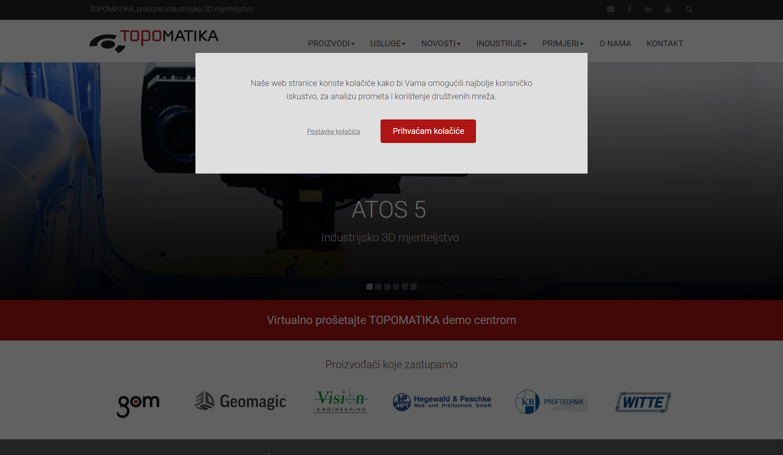Expand the PRIMJERI dropdown menu
Screen dimensions: 783x455
point(563,43)
